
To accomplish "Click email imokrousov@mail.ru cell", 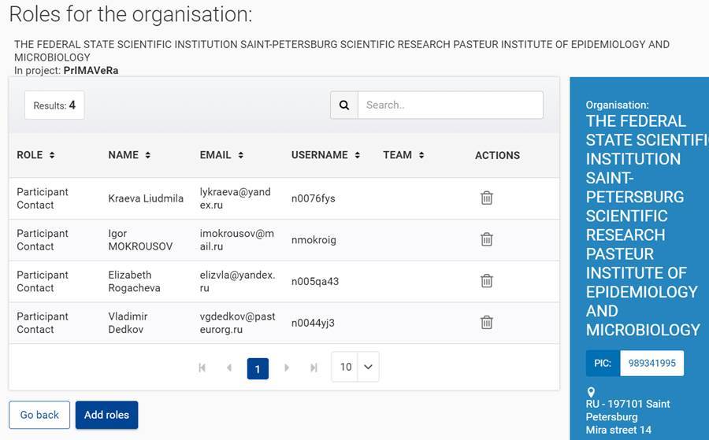I will [x=237, y=240].
